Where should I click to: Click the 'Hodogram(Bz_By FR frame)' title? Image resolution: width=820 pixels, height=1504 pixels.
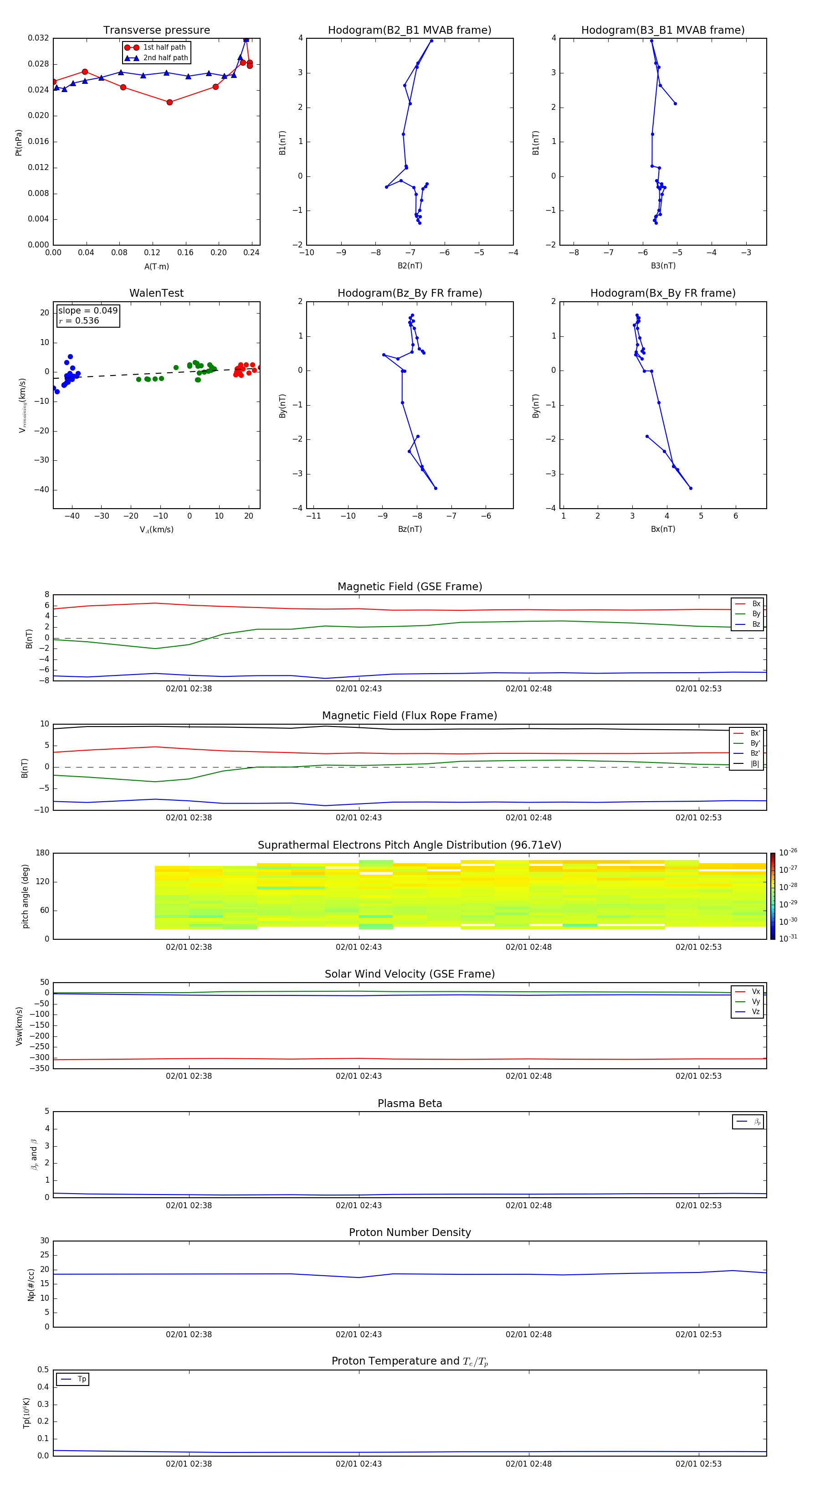pos(410,293)
